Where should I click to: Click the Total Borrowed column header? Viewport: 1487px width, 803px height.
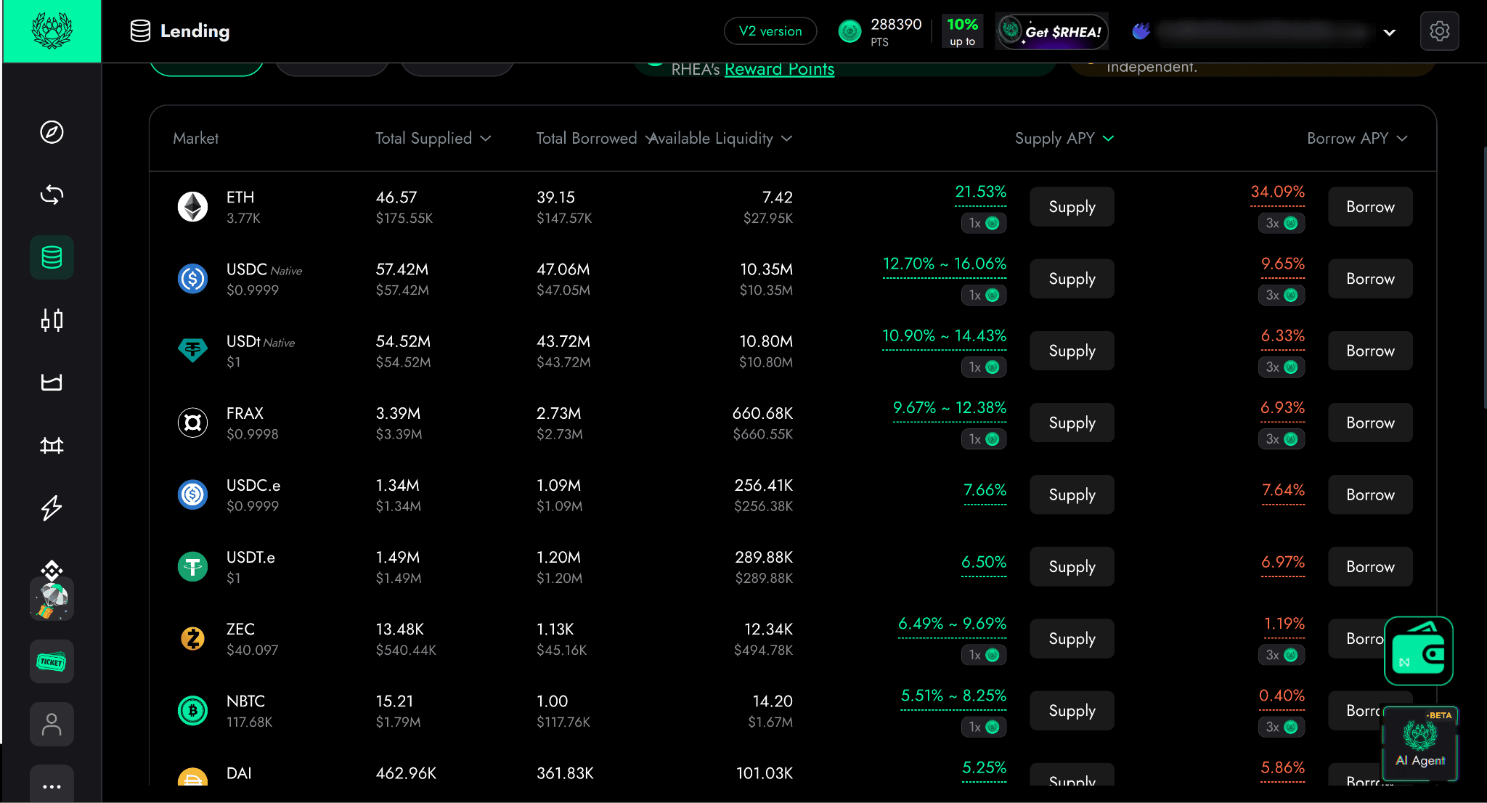(586, 138)
